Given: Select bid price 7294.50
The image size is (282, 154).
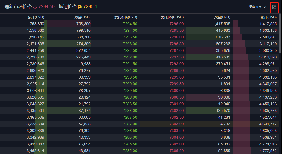Looking at the screenshot, I should coord(130,24).
